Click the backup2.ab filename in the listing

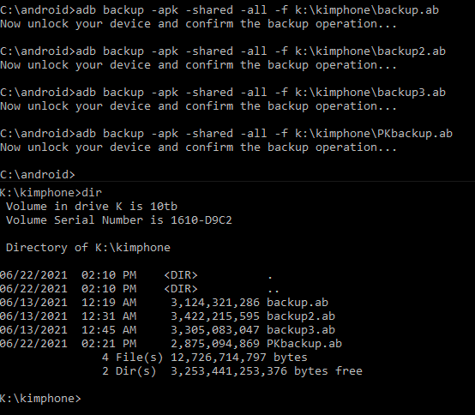[x=301, y=316]
